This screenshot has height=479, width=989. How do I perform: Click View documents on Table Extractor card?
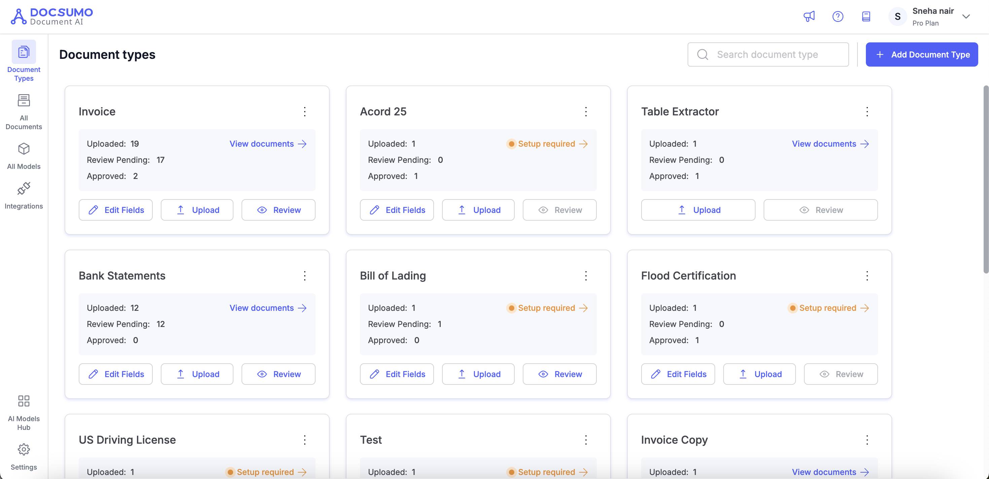tap(831, 144)
